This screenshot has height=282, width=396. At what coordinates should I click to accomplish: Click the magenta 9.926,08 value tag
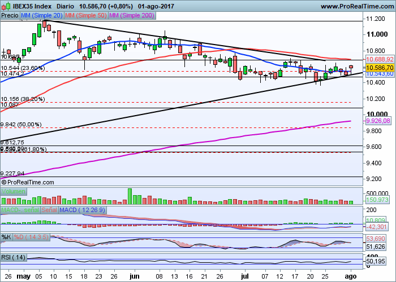click(x=378, y=121)
